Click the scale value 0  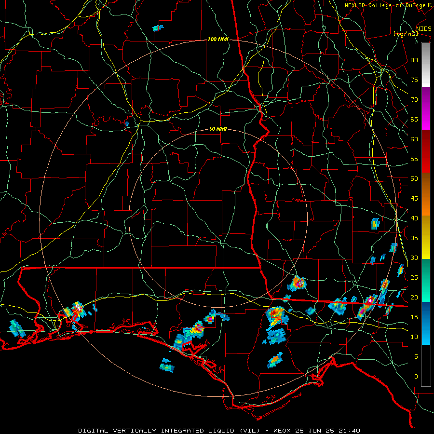tap(416, 377)
